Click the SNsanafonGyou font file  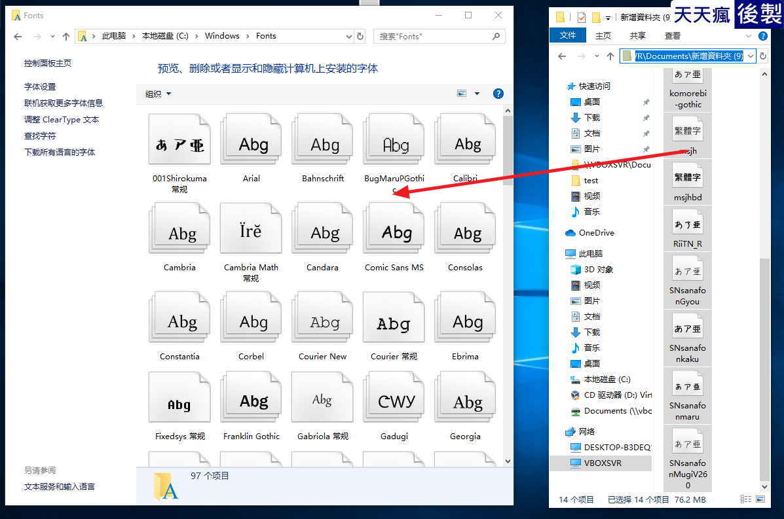(688, 281)
